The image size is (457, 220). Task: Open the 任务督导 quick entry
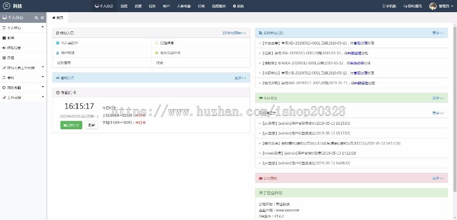(102, 62)
